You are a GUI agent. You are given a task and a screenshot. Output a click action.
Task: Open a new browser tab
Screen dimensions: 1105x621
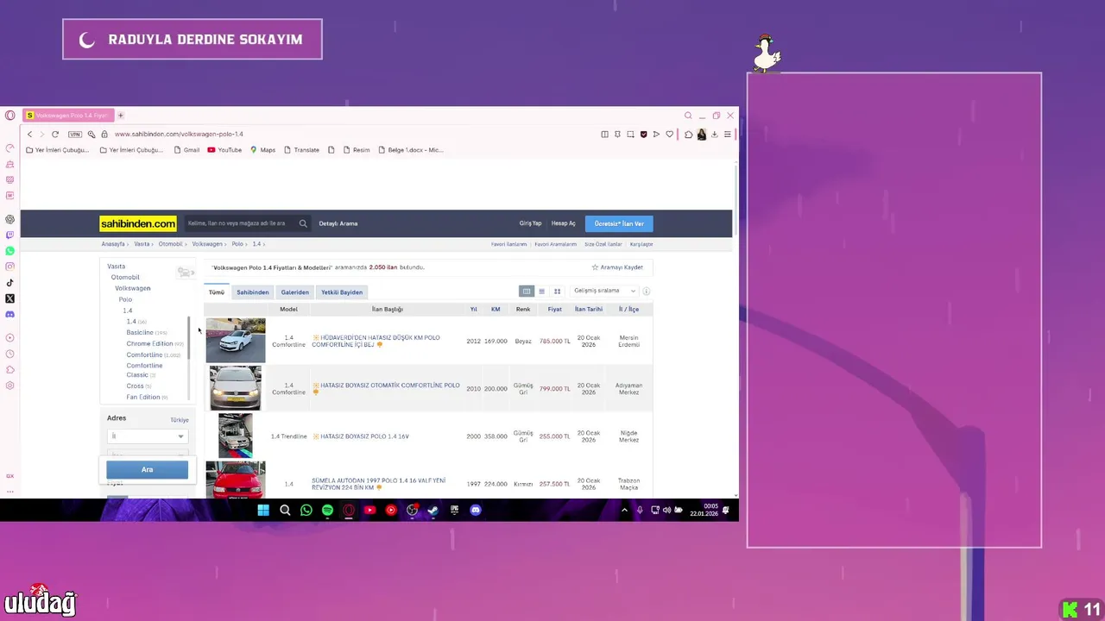click(121, 116)
